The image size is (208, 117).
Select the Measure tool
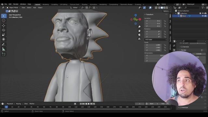point(4,49)
